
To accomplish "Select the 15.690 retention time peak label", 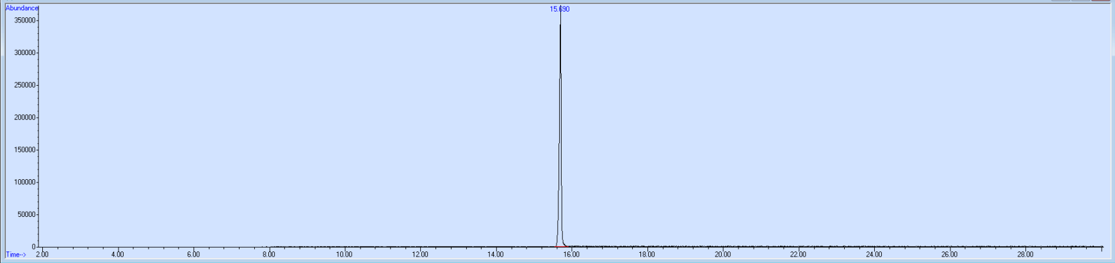I will click(x=560, y=9).
